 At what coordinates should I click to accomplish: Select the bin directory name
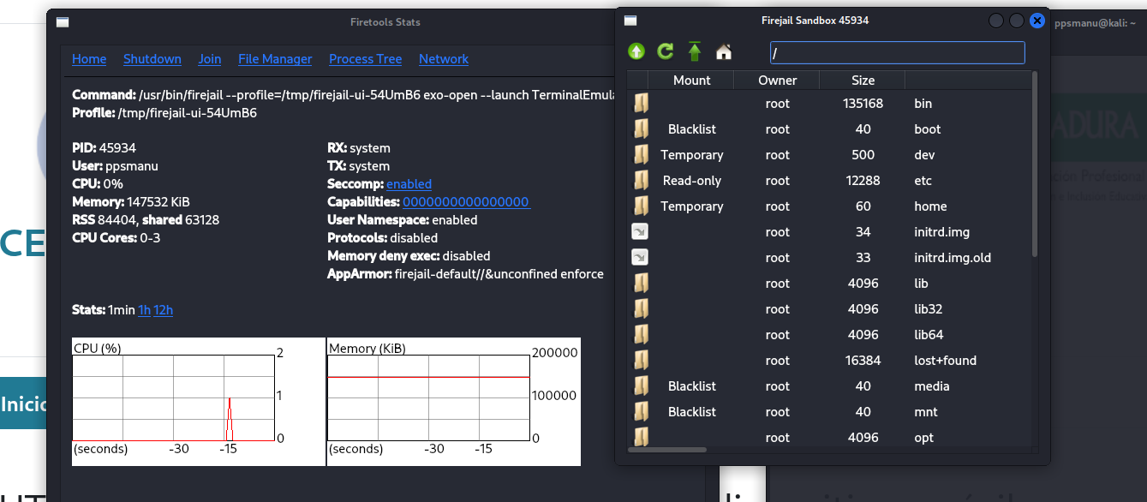pos(923,104)
